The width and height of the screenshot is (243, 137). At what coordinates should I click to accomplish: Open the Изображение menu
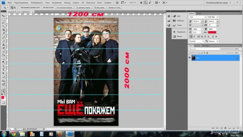pyautogui.click(x=37, y=3)
